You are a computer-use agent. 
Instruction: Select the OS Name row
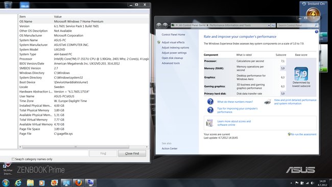pos(84,21)
